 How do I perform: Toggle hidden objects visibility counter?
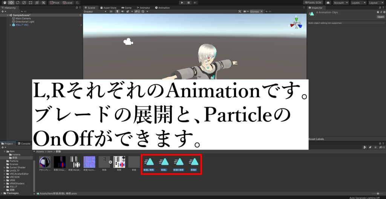[x=137, y=11]
